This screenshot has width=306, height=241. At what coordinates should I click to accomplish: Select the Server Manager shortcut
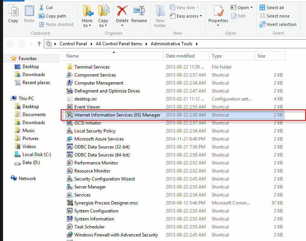tap(175, 187)
